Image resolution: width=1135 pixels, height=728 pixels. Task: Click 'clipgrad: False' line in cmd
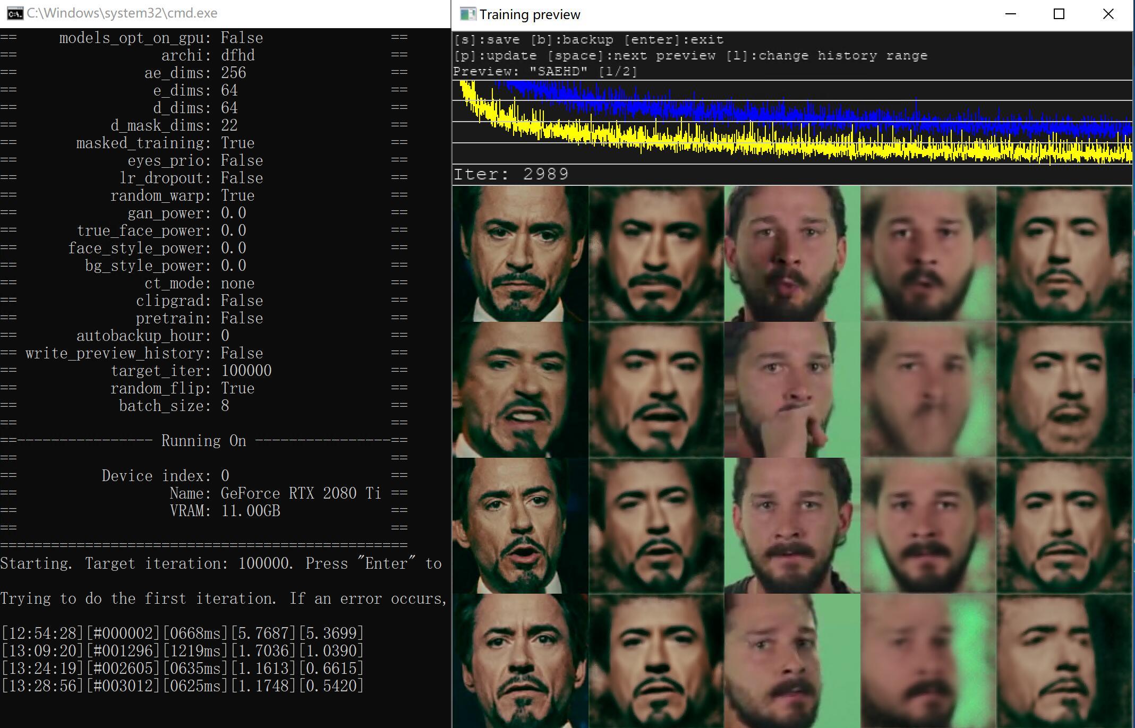pos(199,301)
